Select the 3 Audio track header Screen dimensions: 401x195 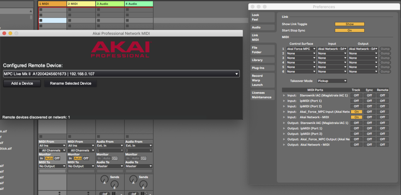coord(110,4)
